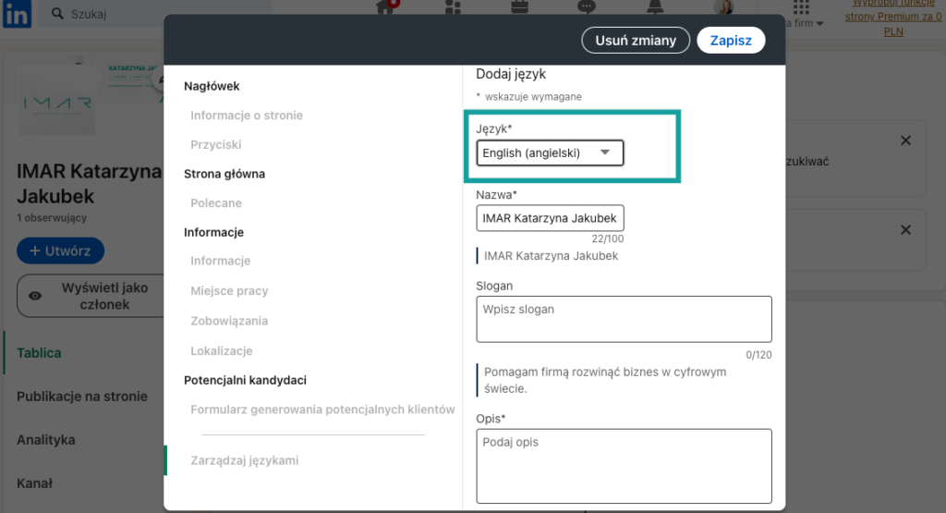Select 'Zobowiązania' in dialog sidebar
946x513 pixels.
(229, 321)
